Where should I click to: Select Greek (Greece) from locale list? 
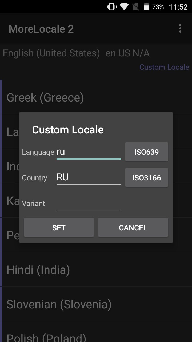point(45,98)
